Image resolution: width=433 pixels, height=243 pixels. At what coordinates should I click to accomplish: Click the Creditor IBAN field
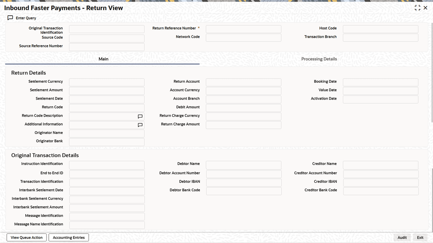(x=380, y=183)
